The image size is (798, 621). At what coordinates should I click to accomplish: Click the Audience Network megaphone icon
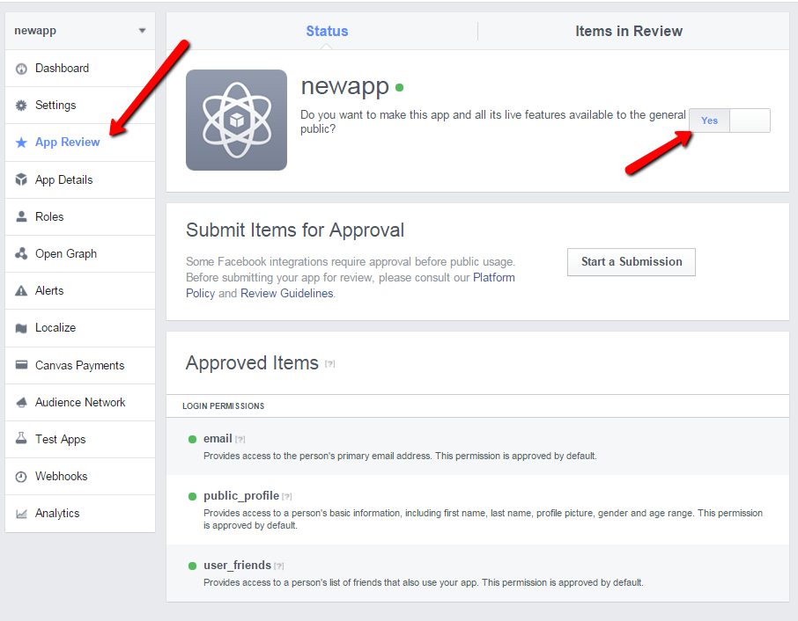pyautogui.click(x=21, y=403)
